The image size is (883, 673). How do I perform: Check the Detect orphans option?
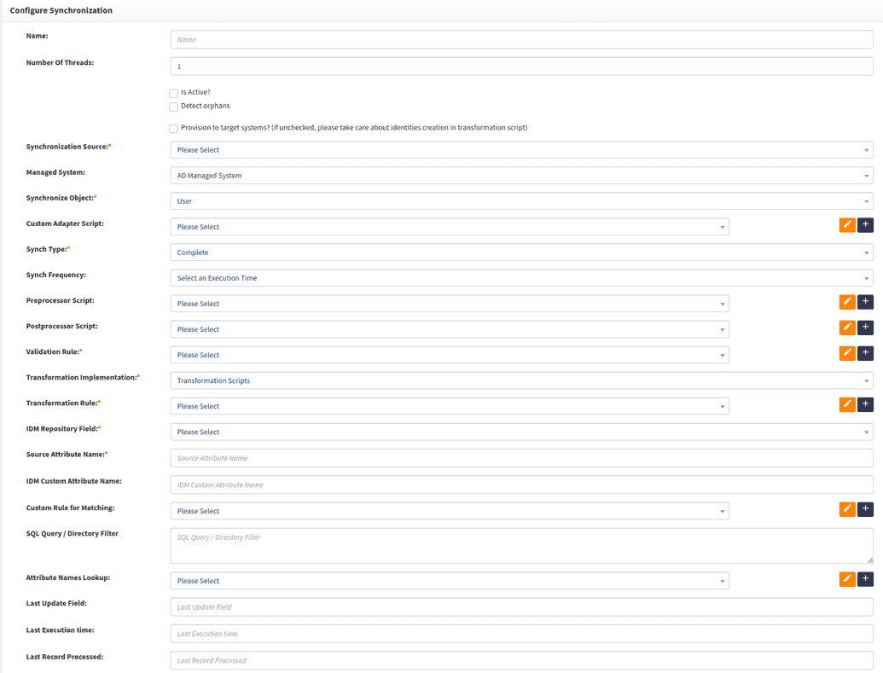point(173,106)
